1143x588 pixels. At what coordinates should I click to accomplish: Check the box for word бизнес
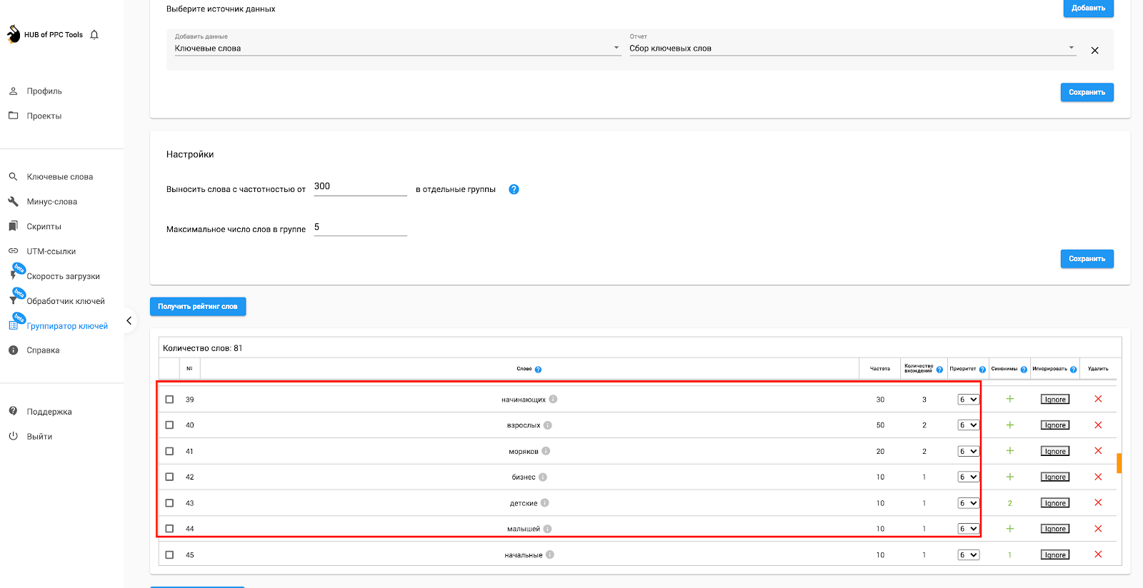(x=169, y=477)
